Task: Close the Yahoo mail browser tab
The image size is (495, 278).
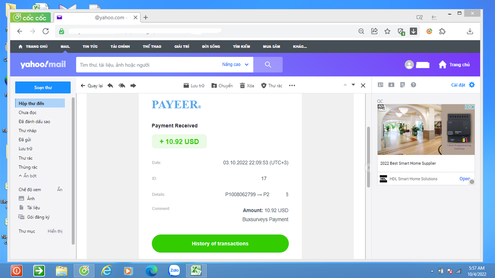Action: [x=135, y=17]
